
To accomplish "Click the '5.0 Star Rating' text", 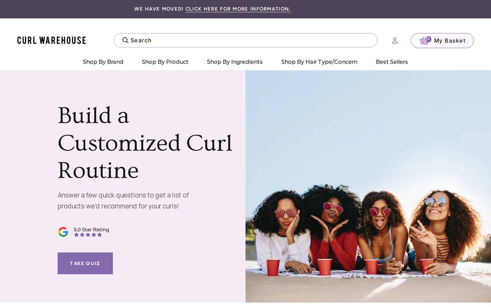I will tap(91, 230).
